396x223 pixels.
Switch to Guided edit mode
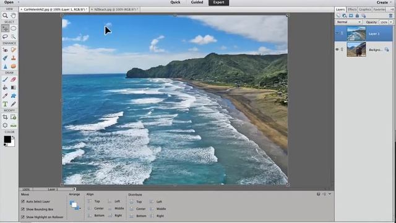pos(197,2)
